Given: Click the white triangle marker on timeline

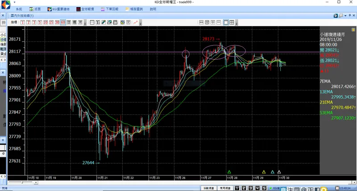Looking at the screenshot, I should [x=279, y=172].
